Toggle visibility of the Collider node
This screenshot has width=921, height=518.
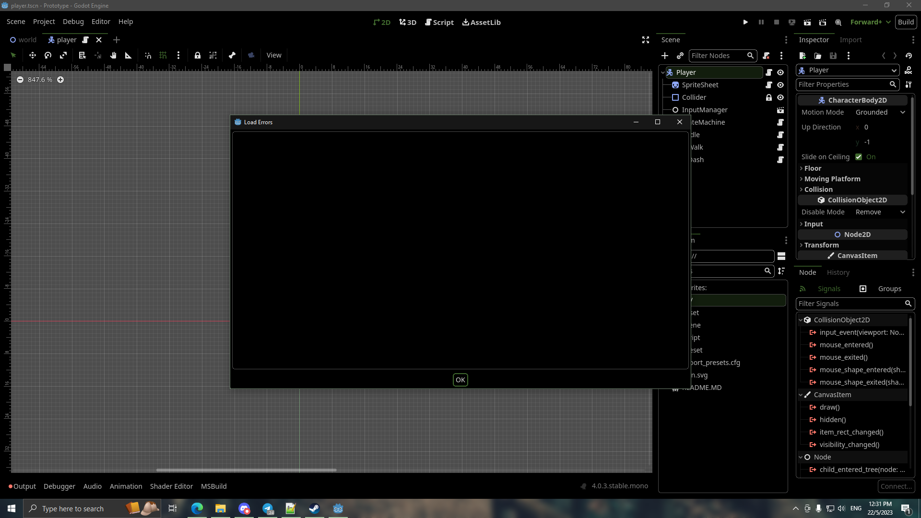(780, 97)
